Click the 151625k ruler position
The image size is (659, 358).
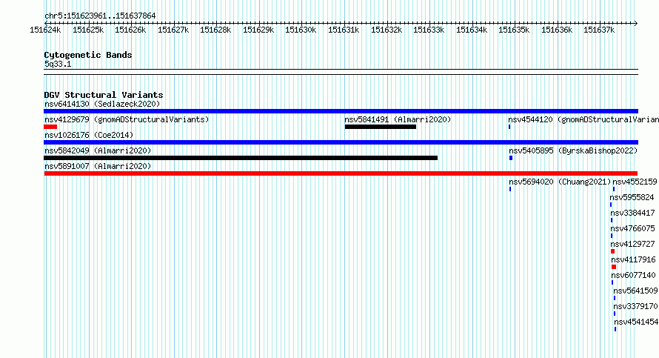click(x=88, y=30)
